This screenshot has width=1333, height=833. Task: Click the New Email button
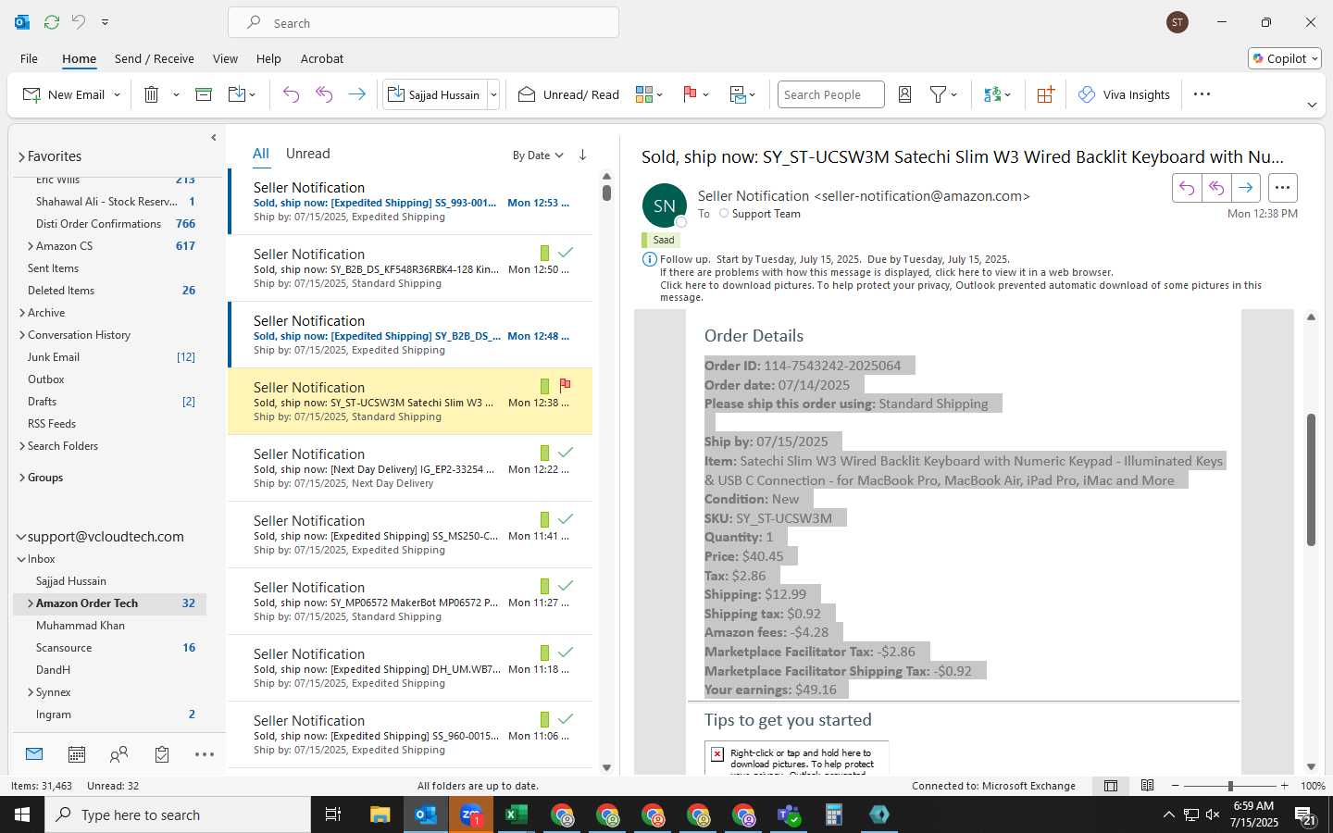(x=63, y=94)
